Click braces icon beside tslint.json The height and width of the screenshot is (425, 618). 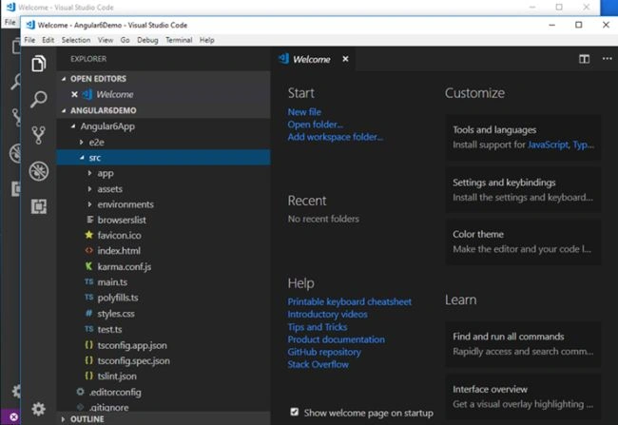click(x=89, y=376)
